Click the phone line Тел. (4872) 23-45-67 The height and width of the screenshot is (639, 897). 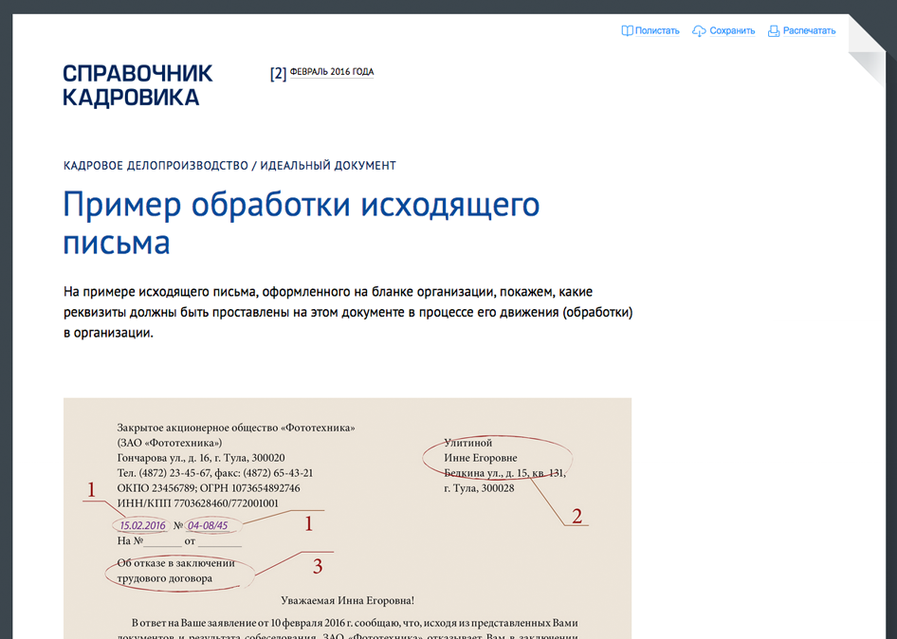pos(215,473)
